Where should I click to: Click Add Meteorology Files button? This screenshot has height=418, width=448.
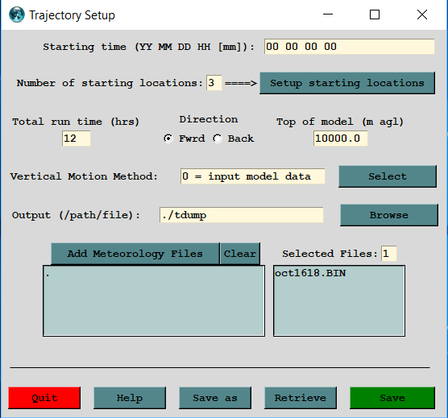[x=135, y=254]
